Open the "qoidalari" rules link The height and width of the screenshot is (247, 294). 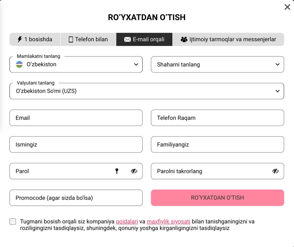point(127,221)
